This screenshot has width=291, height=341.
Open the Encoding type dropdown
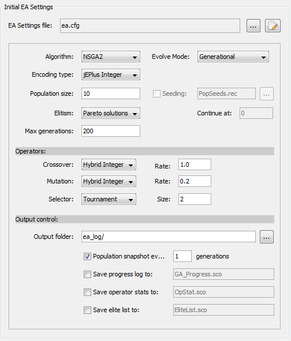pyautogui.click(x=111, y=74)
